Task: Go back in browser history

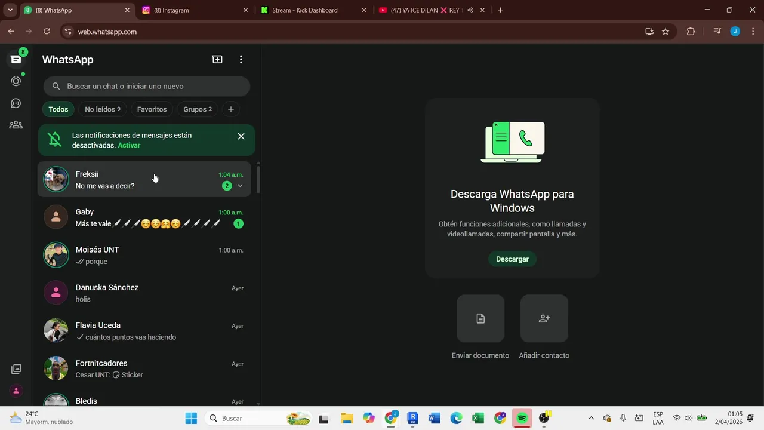Action: [11, 32]
